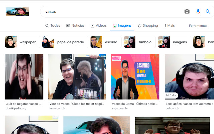The image size is (214, 134).
Task: Click the magnifier icon beside Todas
Action: pyautogui.click(x=47, y=26)
